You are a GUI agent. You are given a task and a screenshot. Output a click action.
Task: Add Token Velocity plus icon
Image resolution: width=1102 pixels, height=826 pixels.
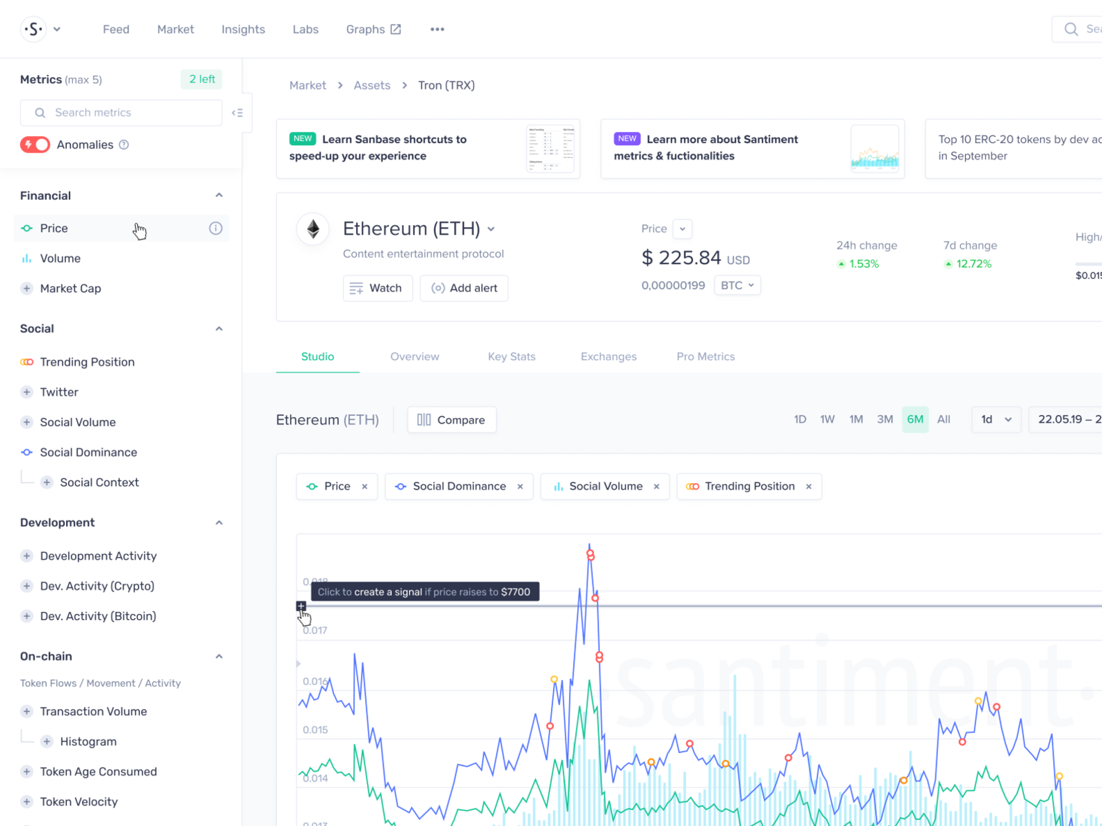click(x=27, y=802)
